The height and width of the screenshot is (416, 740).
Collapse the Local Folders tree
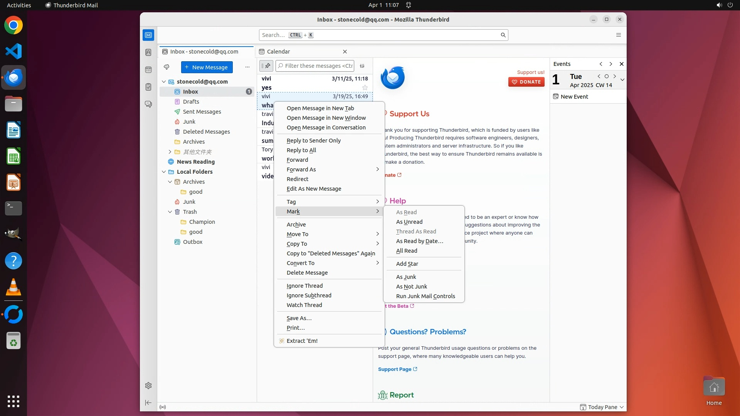(164, 172)
